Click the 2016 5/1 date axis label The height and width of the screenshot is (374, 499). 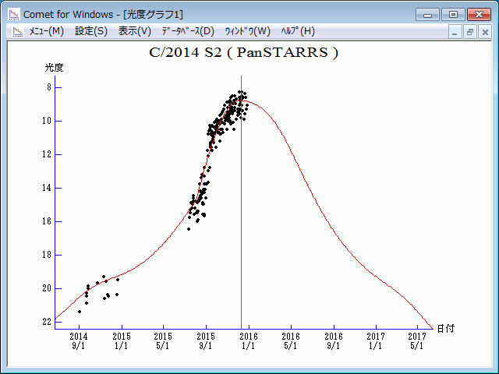tap(291, 341)
